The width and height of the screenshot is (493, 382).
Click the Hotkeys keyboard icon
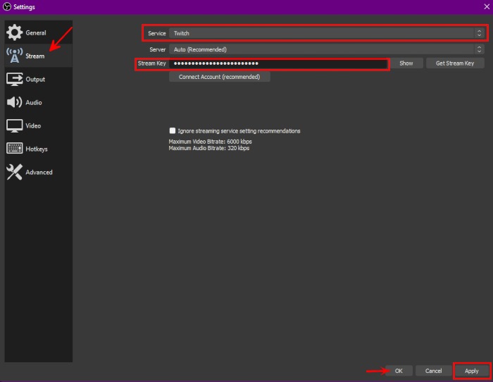[x=15, y=148]
